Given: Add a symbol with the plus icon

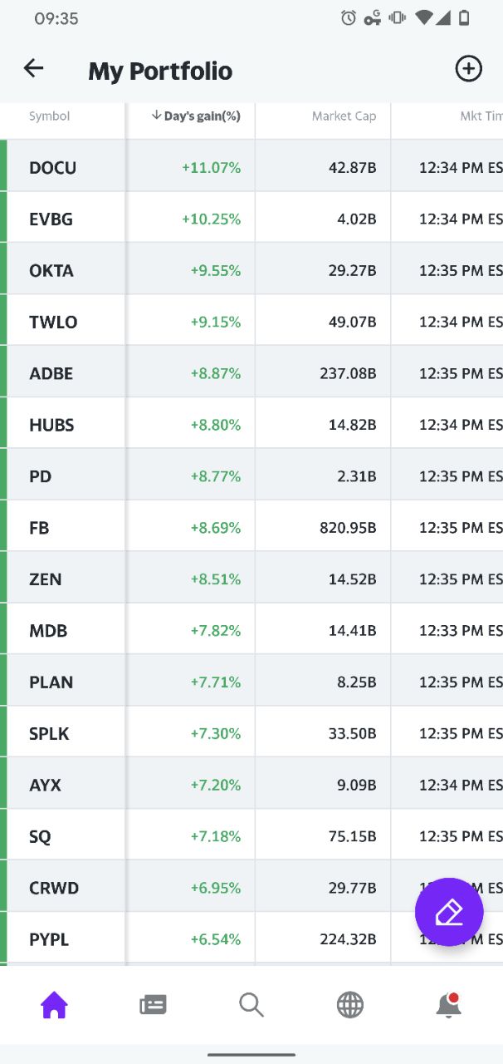Looking at the screenshot, I should coord(468,69).
